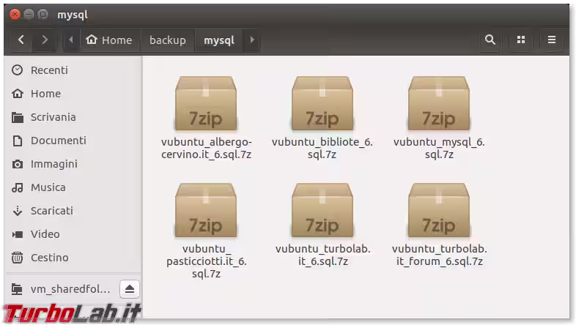This screenshot has height=325, width=576.
Task: Eject the vm_sharedfol... mount
Action: pos(129,289)
